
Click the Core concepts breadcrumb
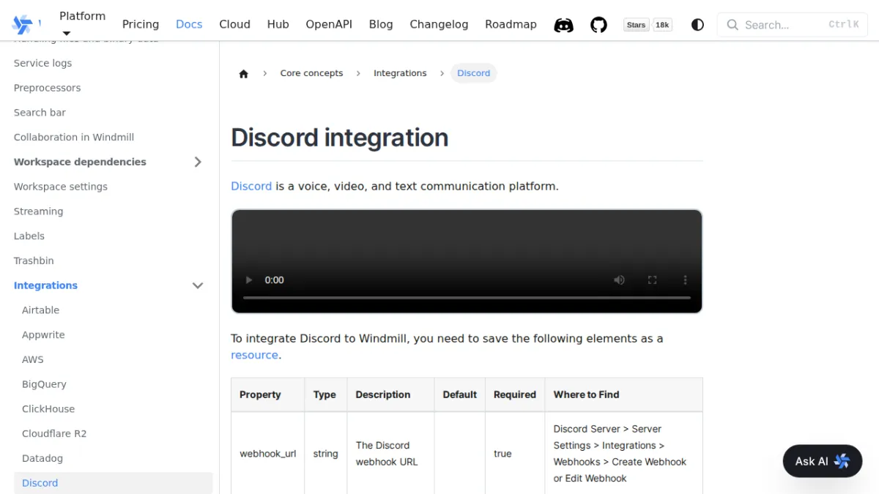[311, 73]
